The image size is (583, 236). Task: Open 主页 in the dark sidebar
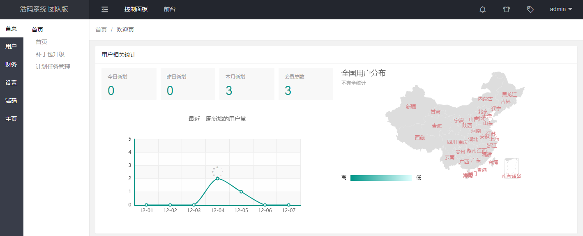click(x=12, y=119)
